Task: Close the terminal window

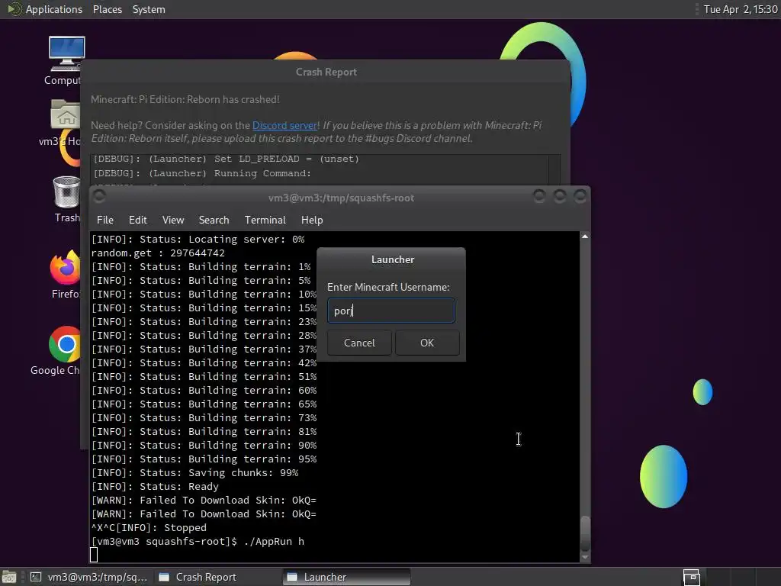Action: (580, 196)
